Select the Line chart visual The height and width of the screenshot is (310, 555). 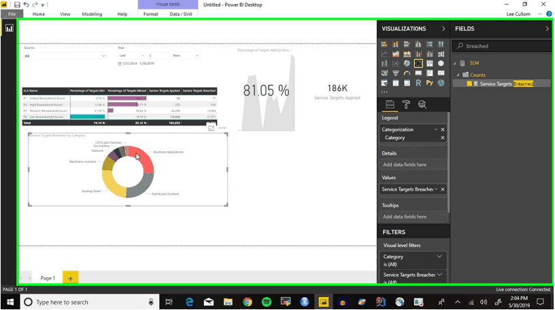384,54
